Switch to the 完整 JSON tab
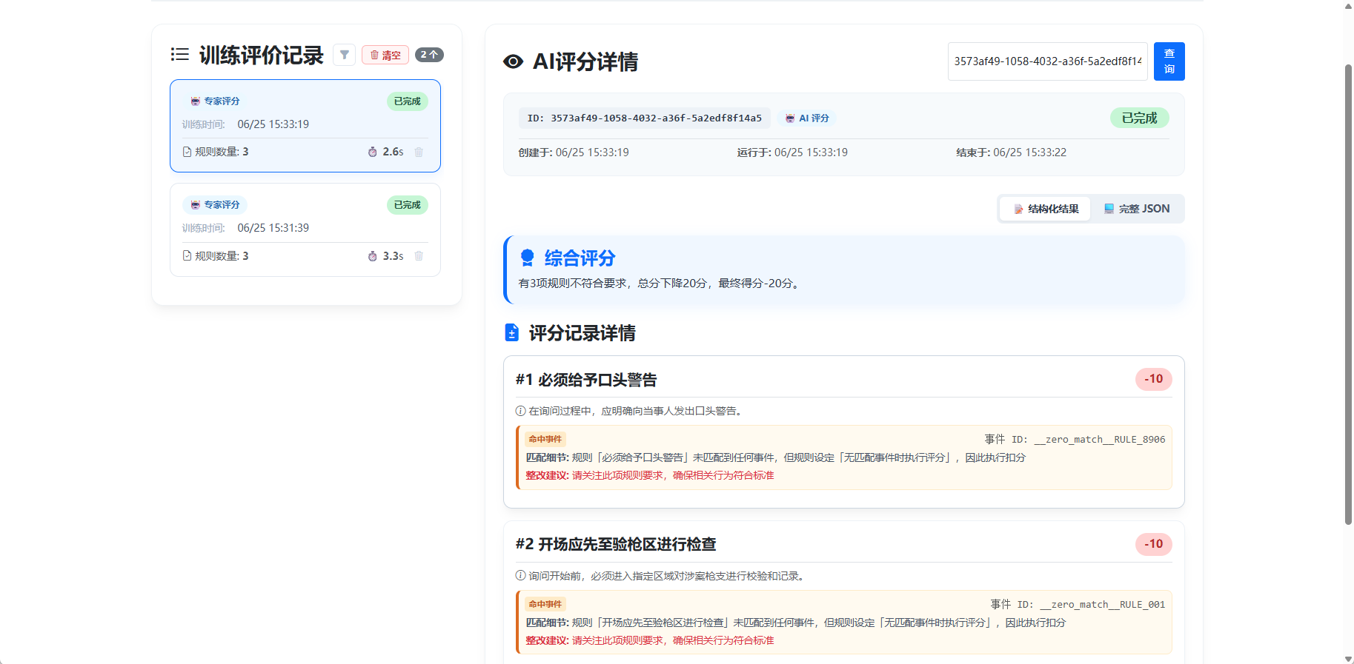1354x664 pixels. click(x=1137, y=209)
